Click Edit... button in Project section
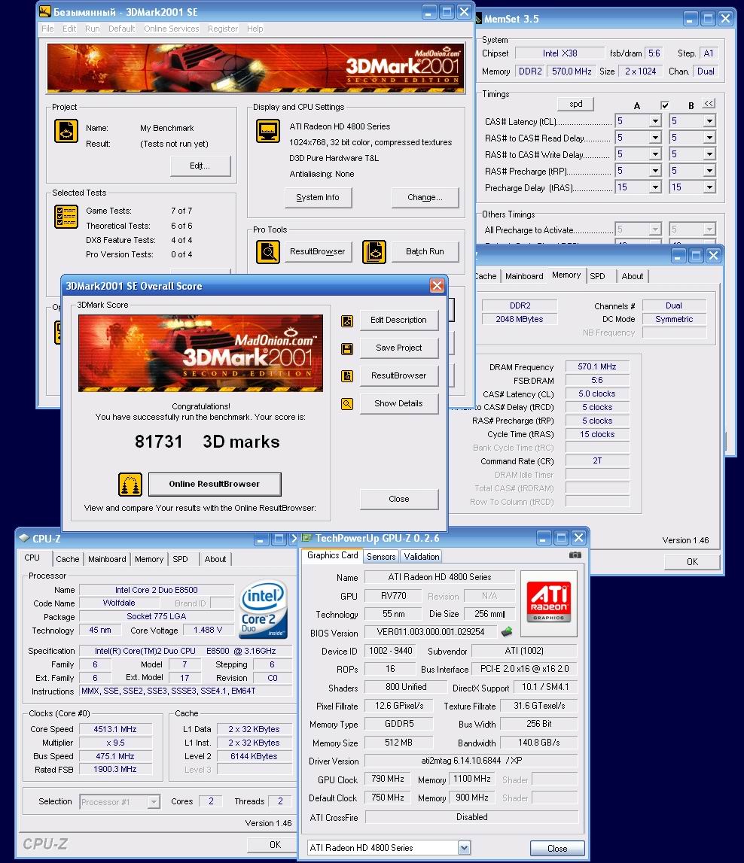Viewport: 744px width, 863px height. click(x=200, y=166)
